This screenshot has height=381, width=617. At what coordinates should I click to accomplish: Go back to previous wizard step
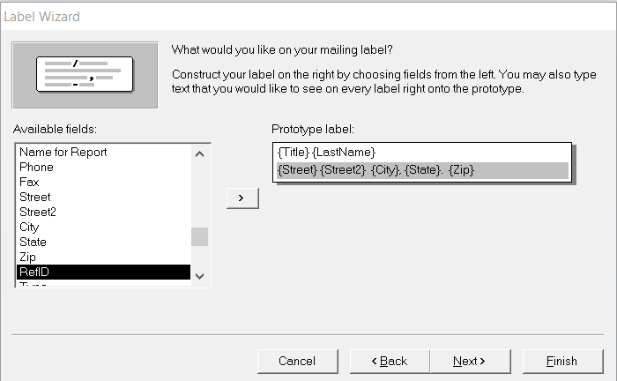(389, 361)
